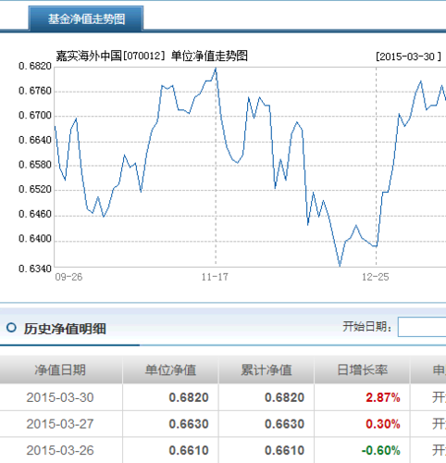Click the 开始日期 input field

422,327
